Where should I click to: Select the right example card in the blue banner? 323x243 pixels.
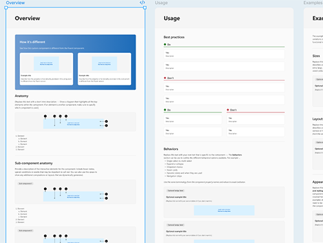click(x=105, y=69)
